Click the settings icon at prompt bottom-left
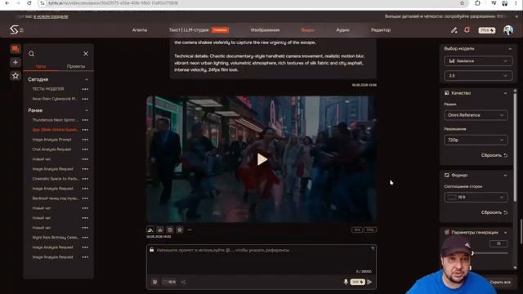 154,282
